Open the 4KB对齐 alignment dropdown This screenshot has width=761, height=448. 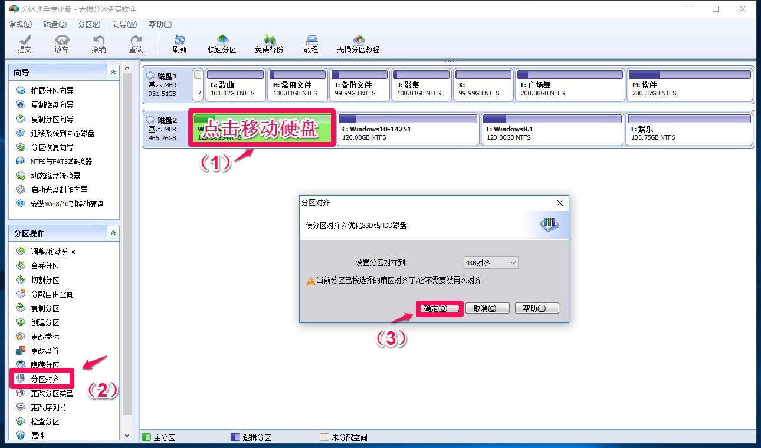[x=511, y=263]
